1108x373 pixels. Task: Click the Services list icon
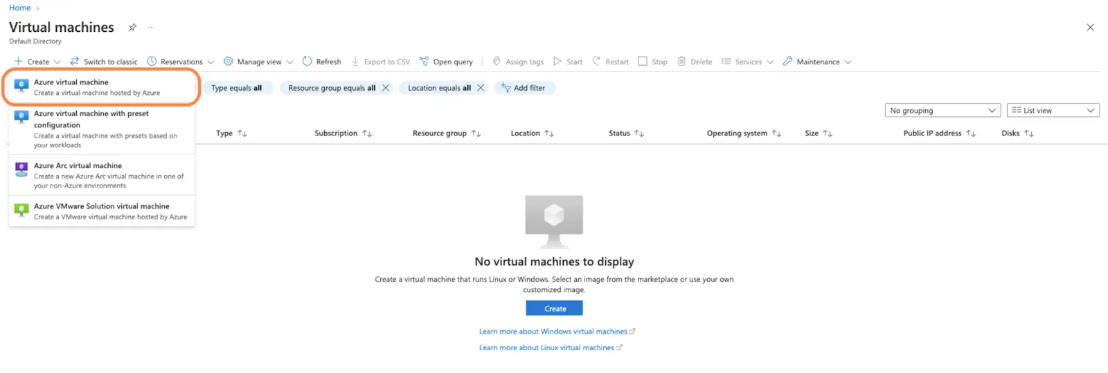(x=726, y=62)
